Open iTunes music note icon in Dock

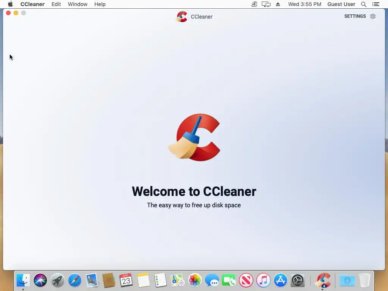pos(263,280)
